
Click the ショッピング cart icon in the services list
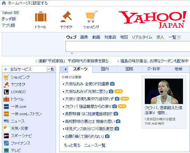click(6, 78)
